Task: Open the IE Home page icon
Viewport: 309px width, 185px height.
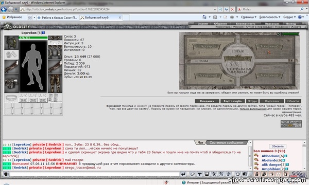Action: (204, 17)
